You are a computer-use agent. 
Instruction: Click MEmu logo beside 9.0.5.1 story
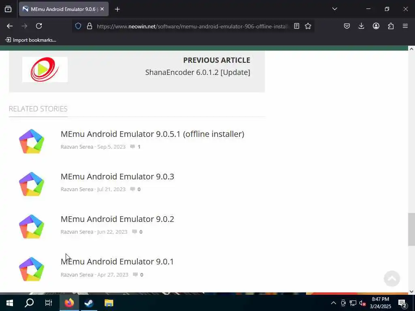(32, 141)
